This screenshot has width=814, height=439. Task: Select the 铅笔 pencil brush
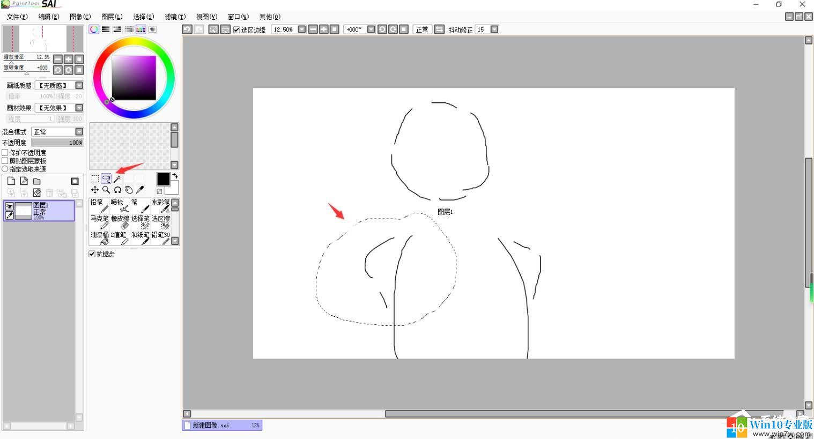tap(99, 206)
